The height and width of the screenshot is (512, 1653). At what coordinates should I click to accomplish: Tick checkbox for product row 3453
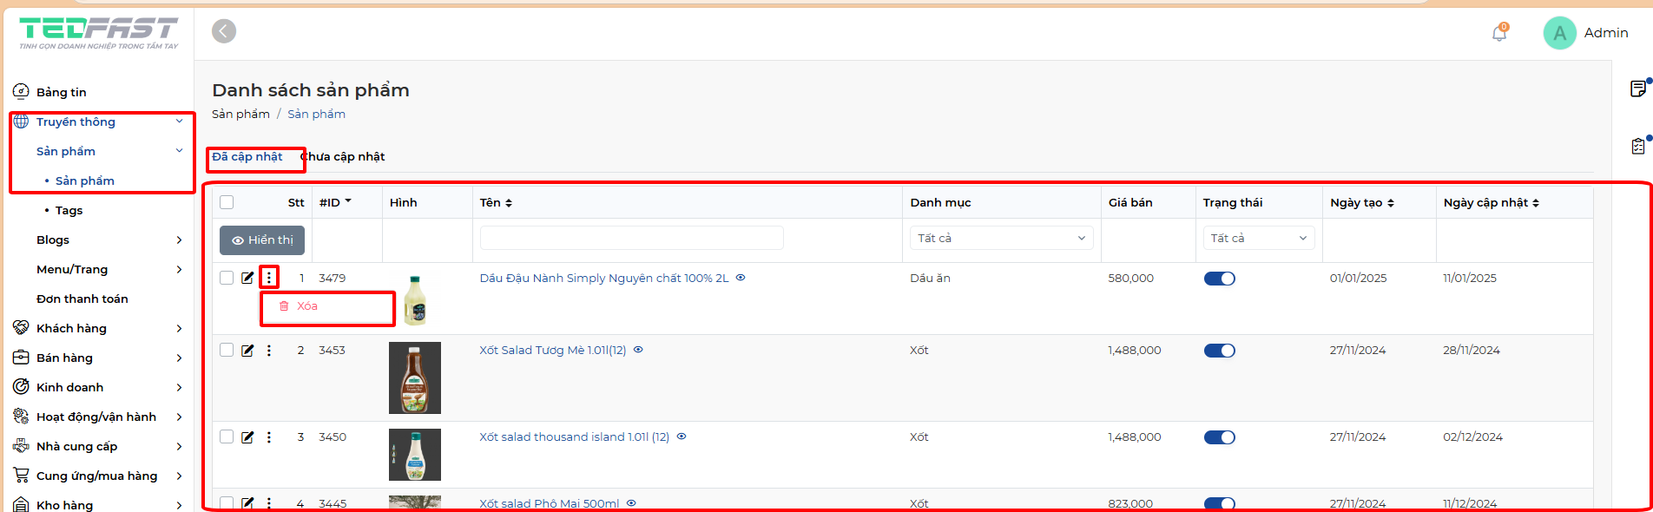227,351
